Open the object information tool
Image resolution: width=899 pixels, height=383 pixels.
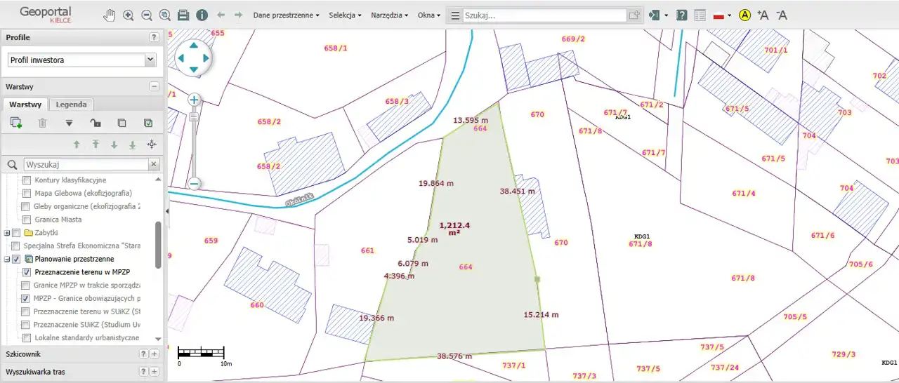tap(202, 15)
